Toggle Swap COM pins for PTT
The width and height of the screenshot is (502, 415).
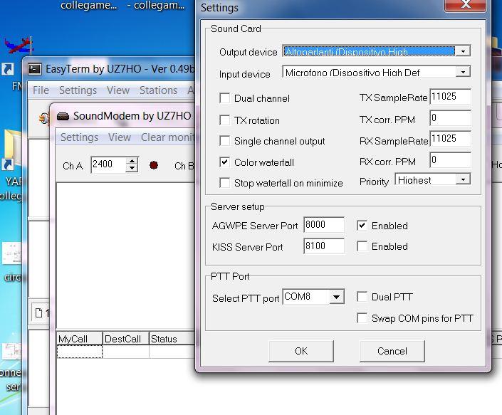[362, 318]
